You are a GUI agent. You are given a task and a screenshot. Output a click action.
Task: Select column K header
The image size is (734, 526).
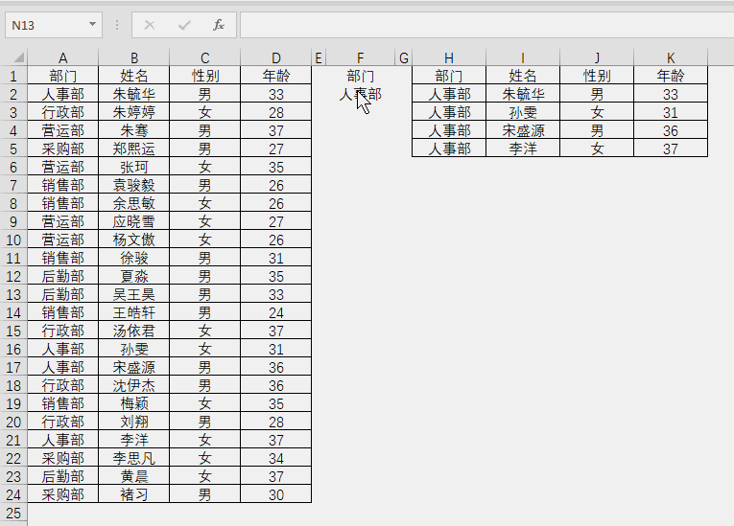[x=671, y=58]
